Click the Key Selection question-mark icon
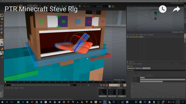The width and height of the screenshot is (186, 104). 107,85
